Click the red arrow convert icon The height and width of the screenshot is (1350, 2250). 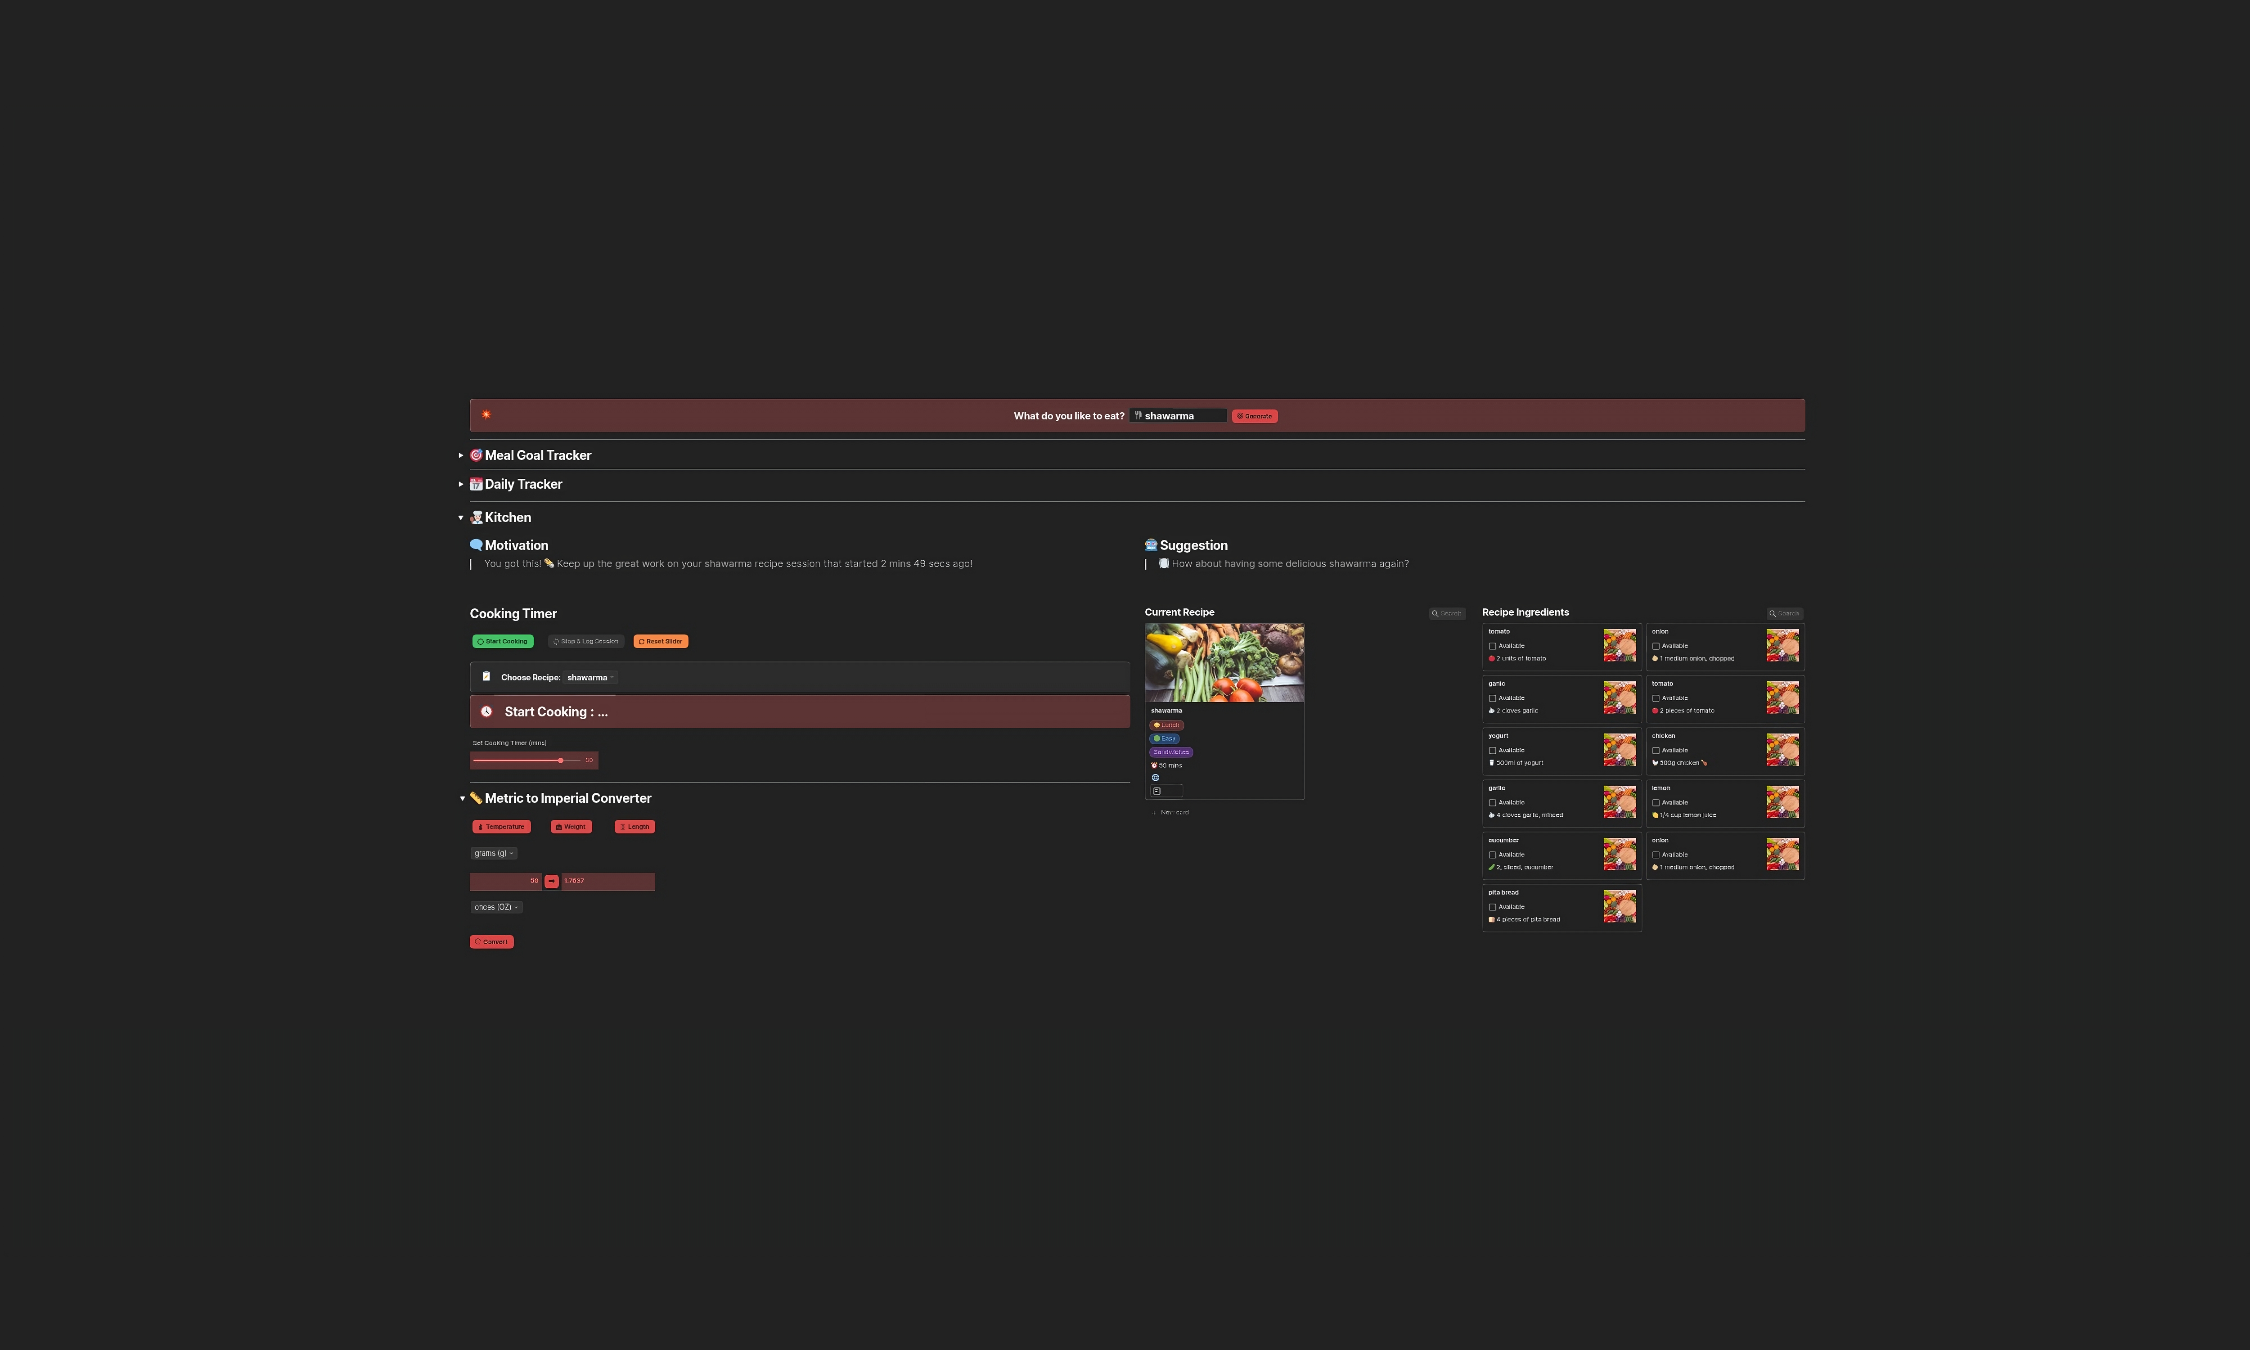click(551, 881)
